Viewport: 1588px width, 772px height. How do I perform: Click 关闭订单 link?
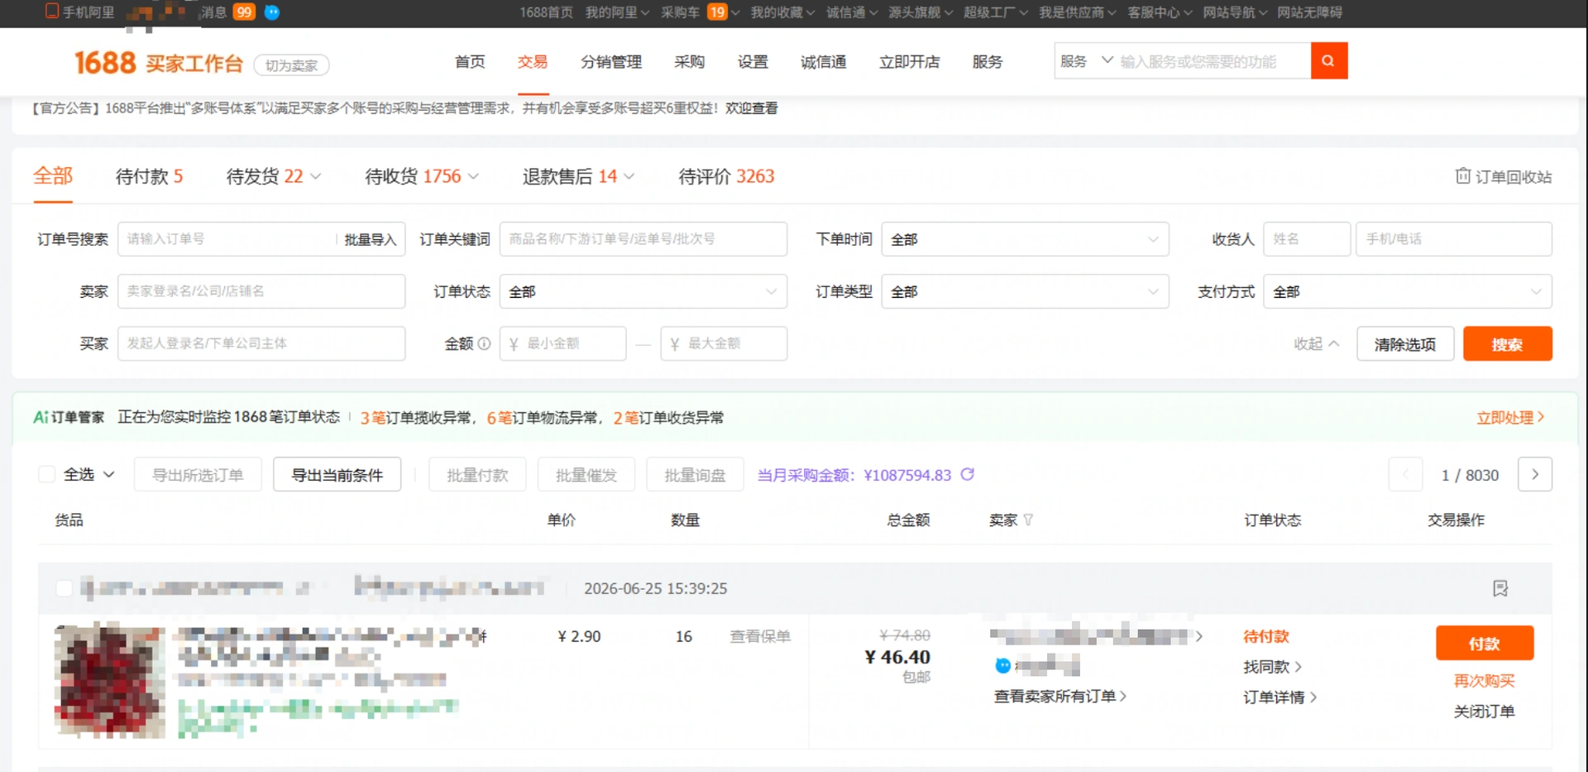pos(1485,711)
